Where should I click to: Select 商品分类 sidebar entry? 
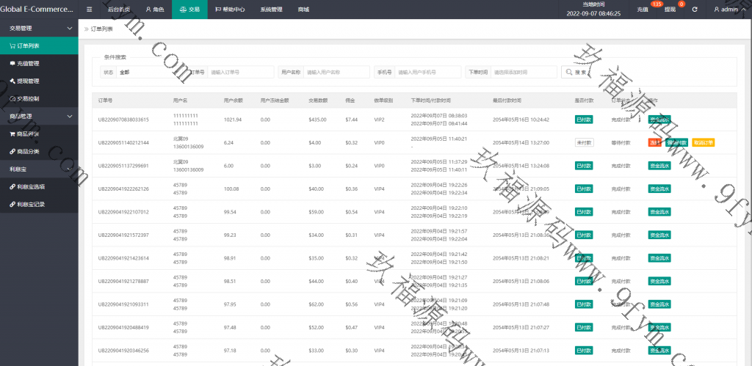(29, 151)
